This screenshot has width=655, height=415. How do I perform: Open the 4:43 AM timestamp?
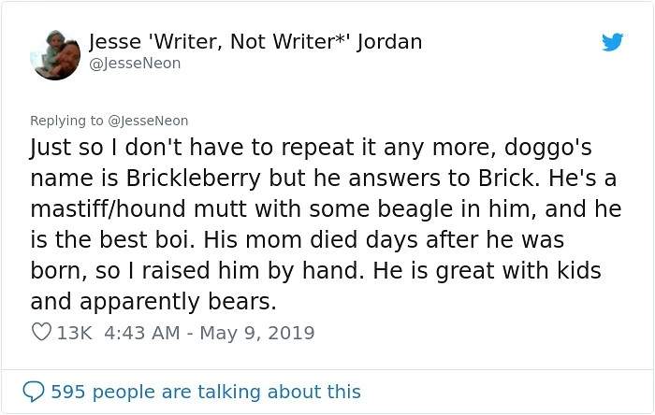(x=138, y=332)
